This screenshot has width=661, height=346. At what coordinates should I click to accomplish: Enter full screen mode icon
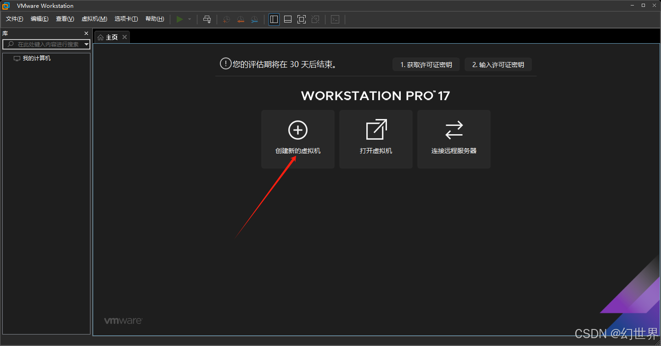(x=302, y=19)
